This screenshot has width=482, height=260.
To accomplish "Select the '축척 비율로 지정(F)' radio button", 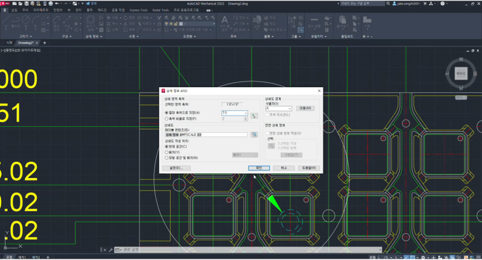I will tap(167, 119).
